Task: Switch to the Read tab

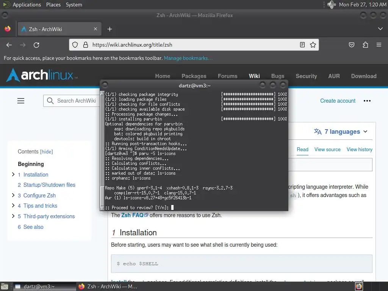Action: coord(302,149)
